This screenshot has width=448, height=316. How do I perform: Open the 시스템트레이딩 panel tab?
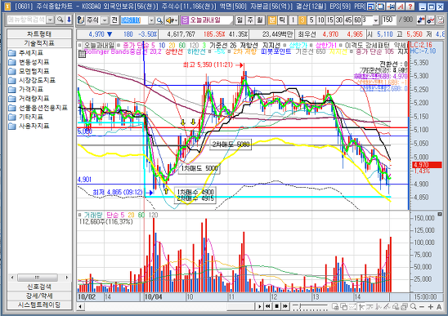39,305
